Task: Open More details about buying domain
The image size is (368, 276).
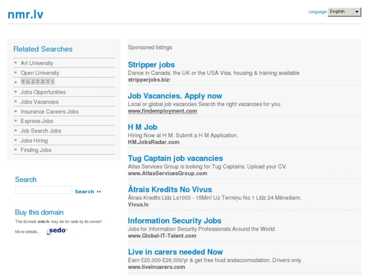Action: pyautogui.click(x=28, y=232)
